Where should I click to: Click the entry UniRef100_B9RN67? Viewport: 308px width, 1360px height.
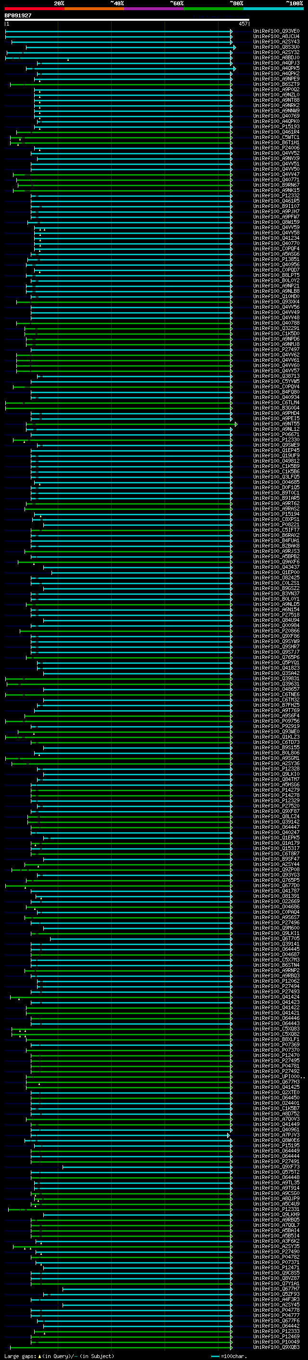276,185
